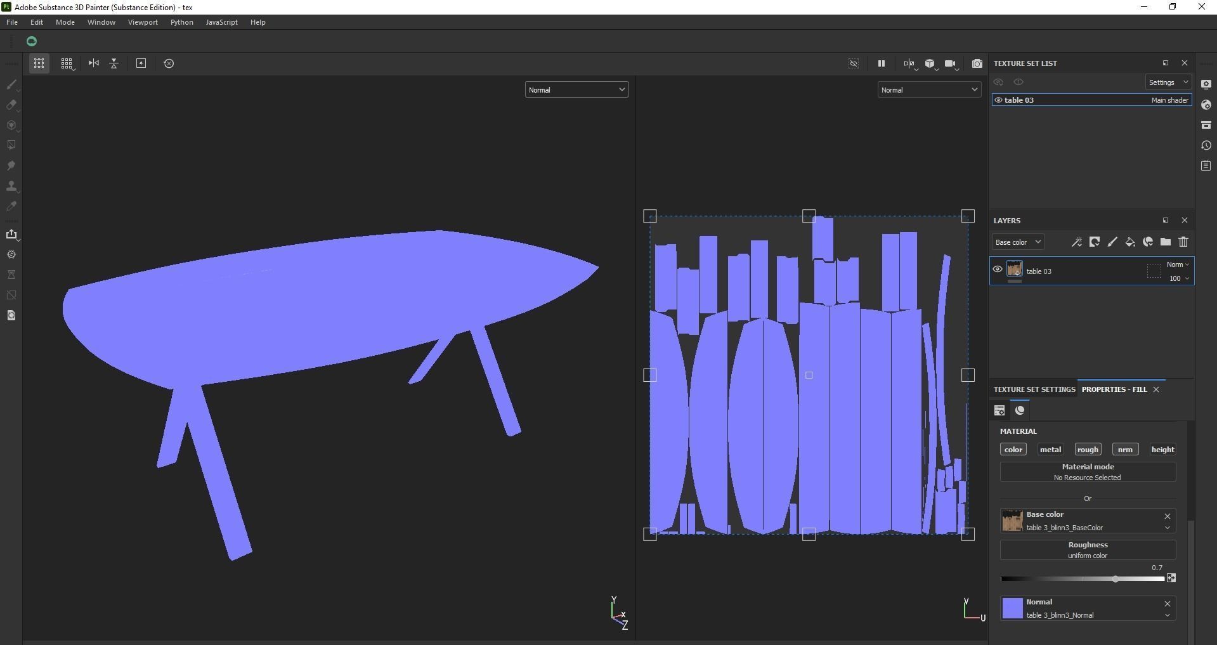Add an effect via the magic wand icon

tap(1077, 242)
